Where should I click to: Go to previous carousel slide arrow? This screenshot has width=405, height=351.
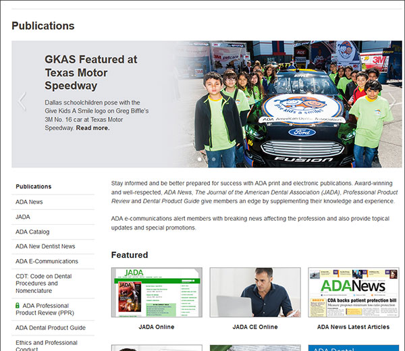[x=22, y=101]
